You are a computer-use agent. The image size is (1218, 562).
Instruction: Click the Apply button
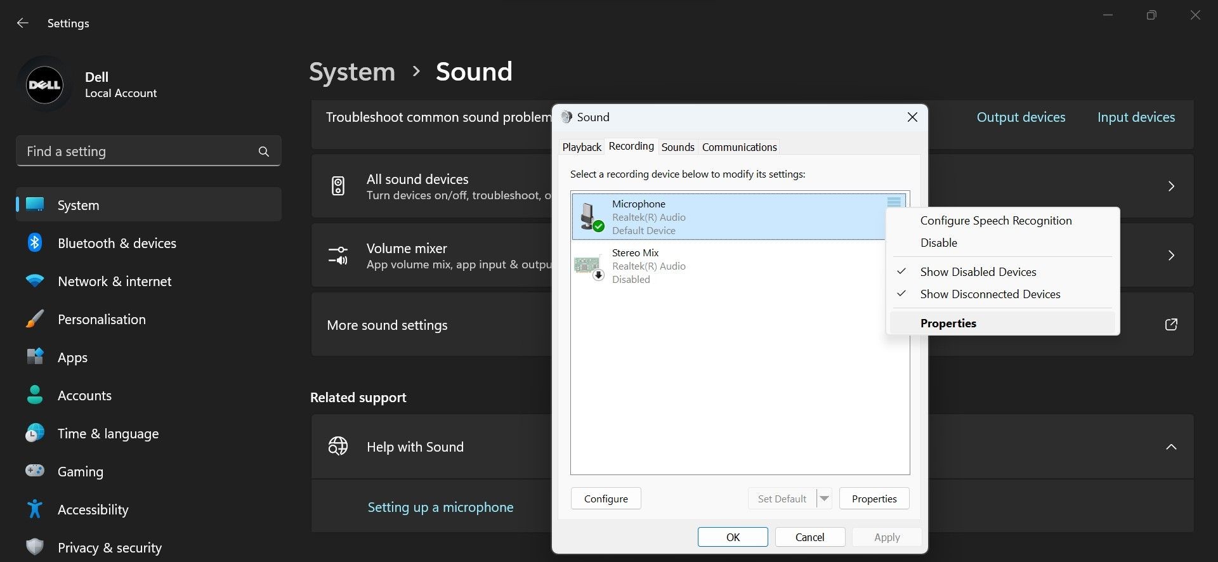887,537
